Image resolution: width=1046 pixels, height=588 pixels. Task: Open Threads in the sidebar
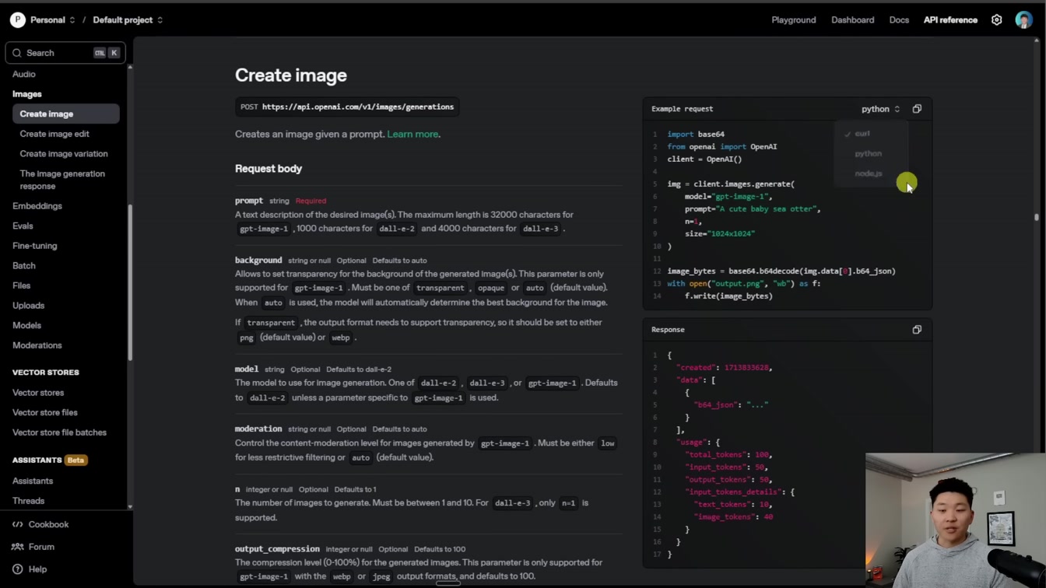tap(29, 501)
